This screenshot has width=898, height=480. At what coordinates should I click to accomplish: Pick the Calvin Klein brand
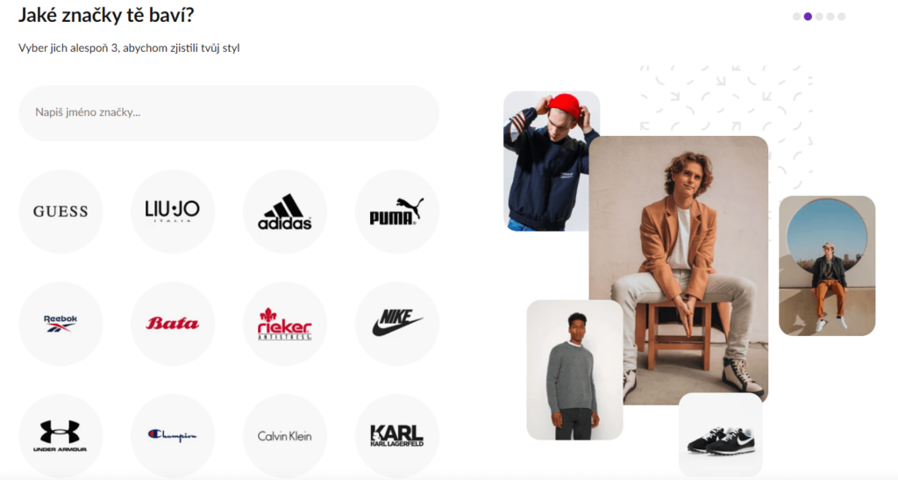pyautogui.click(x=285, y=436)
